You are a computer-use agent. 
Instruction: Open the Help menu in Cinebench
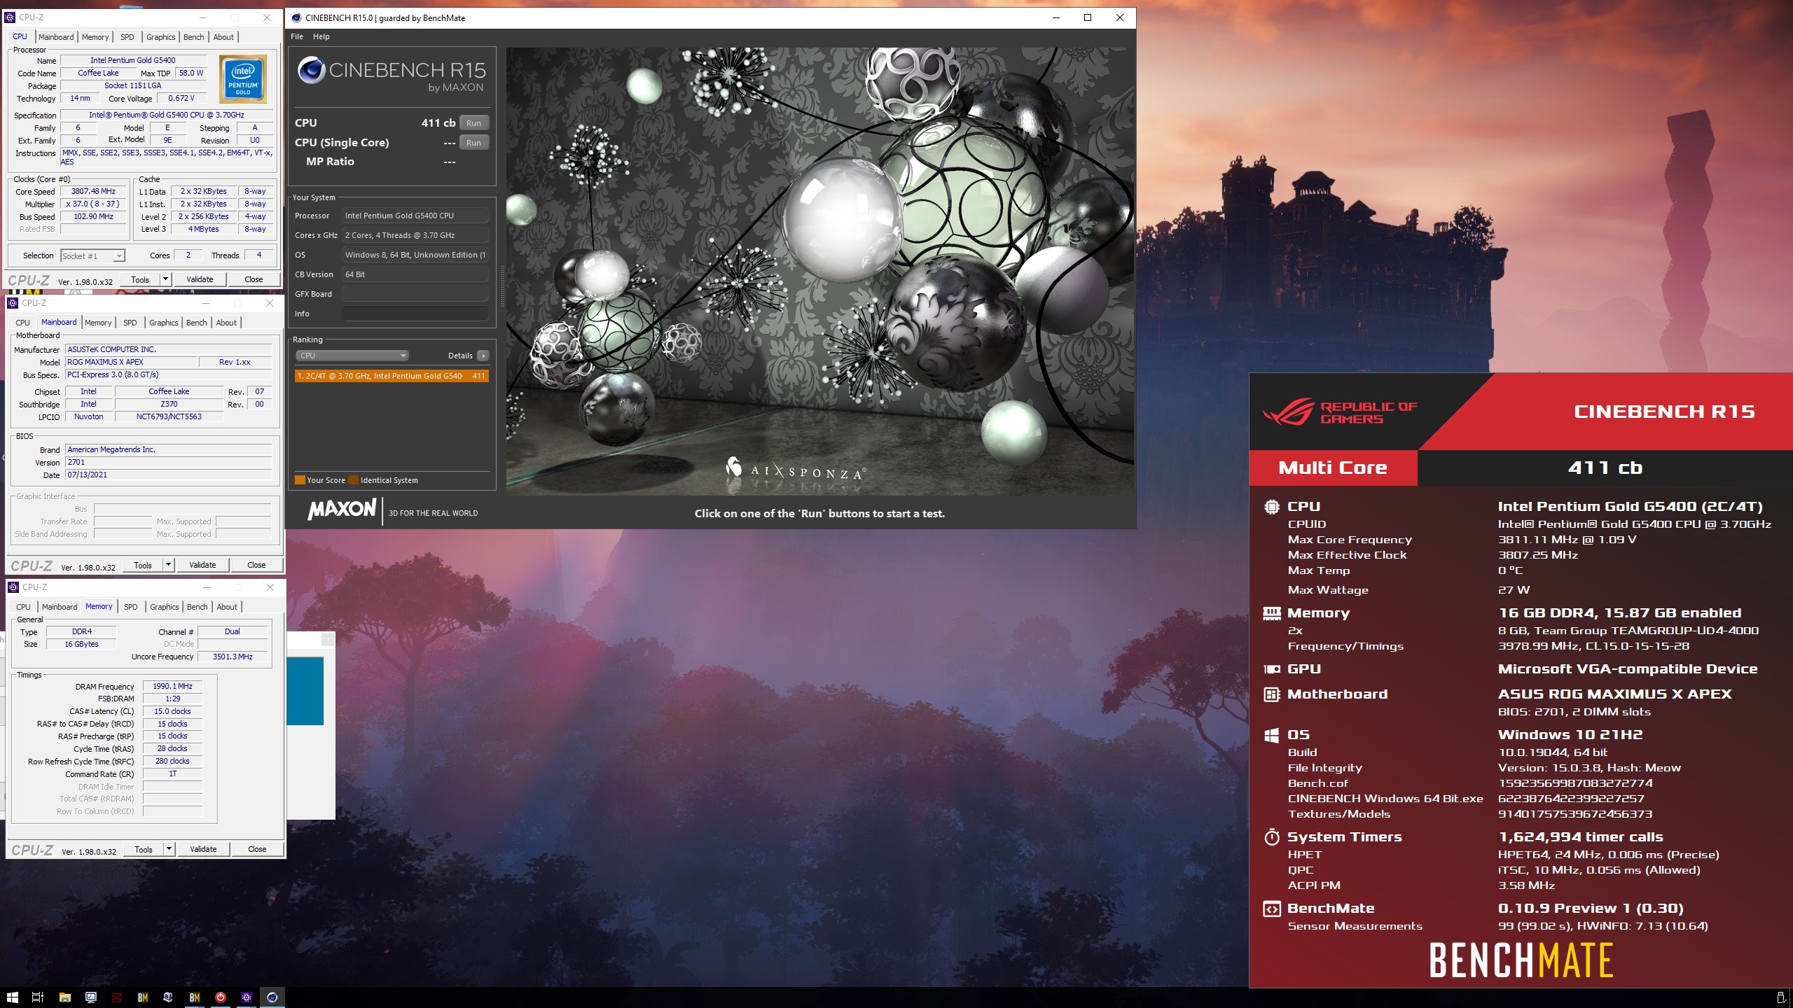click(321, 36)
